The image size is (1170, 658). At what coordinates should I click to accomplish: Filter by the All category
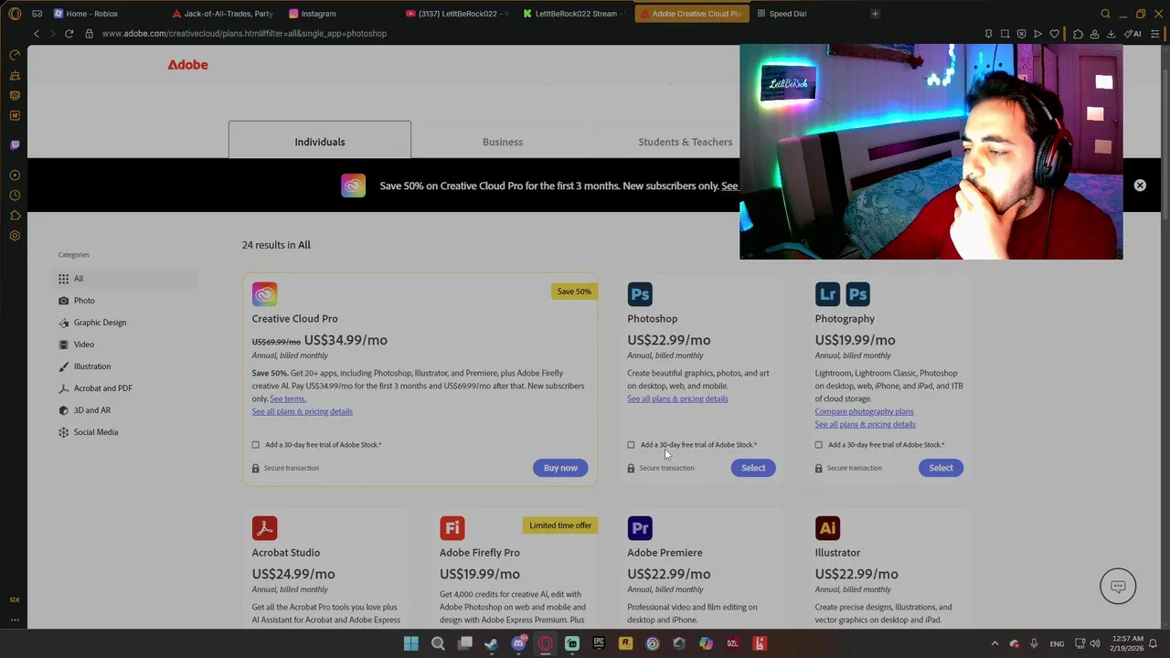click(124, 279)
